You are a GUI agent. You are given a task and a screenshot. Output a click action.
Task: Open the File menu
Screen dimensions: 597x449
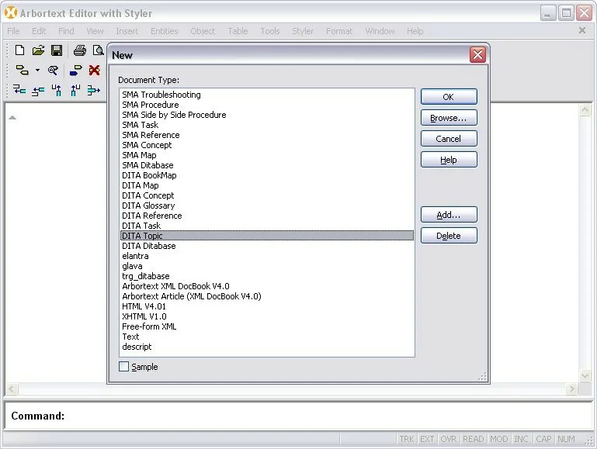tap(13, 31)
